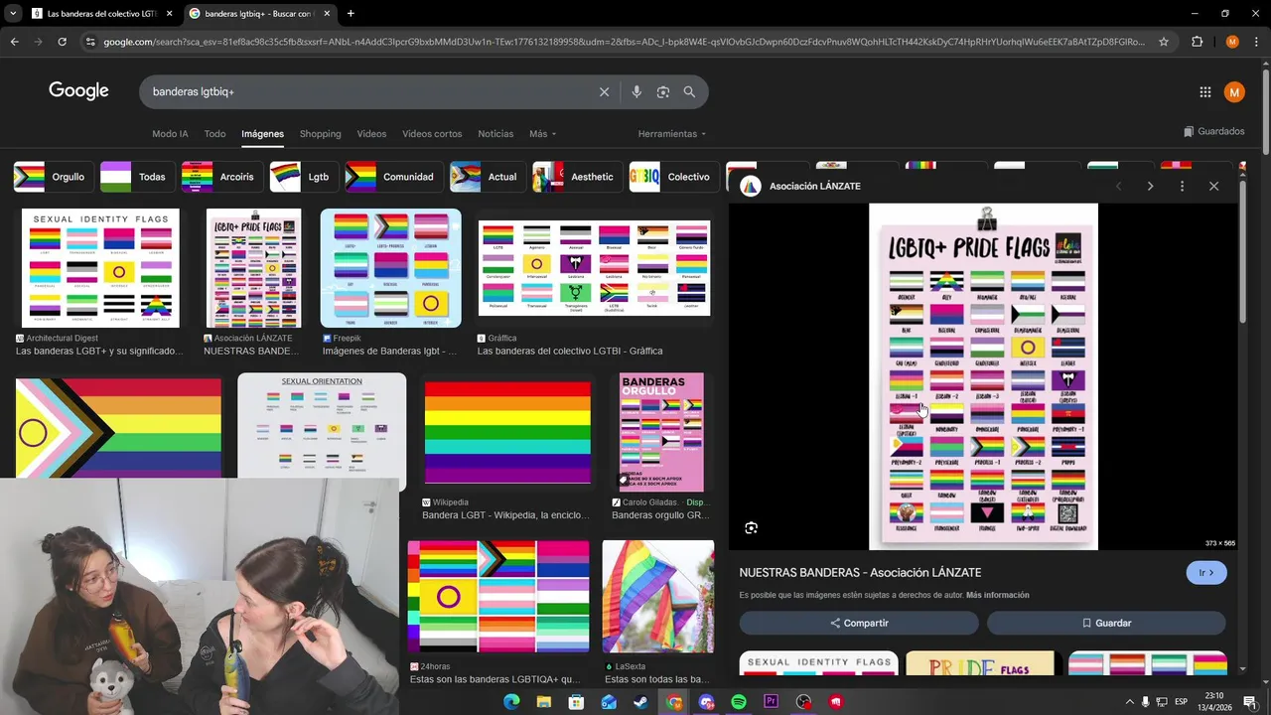Show next image in preview panel
1271x715 pixels.
[x=1150, y=186]
